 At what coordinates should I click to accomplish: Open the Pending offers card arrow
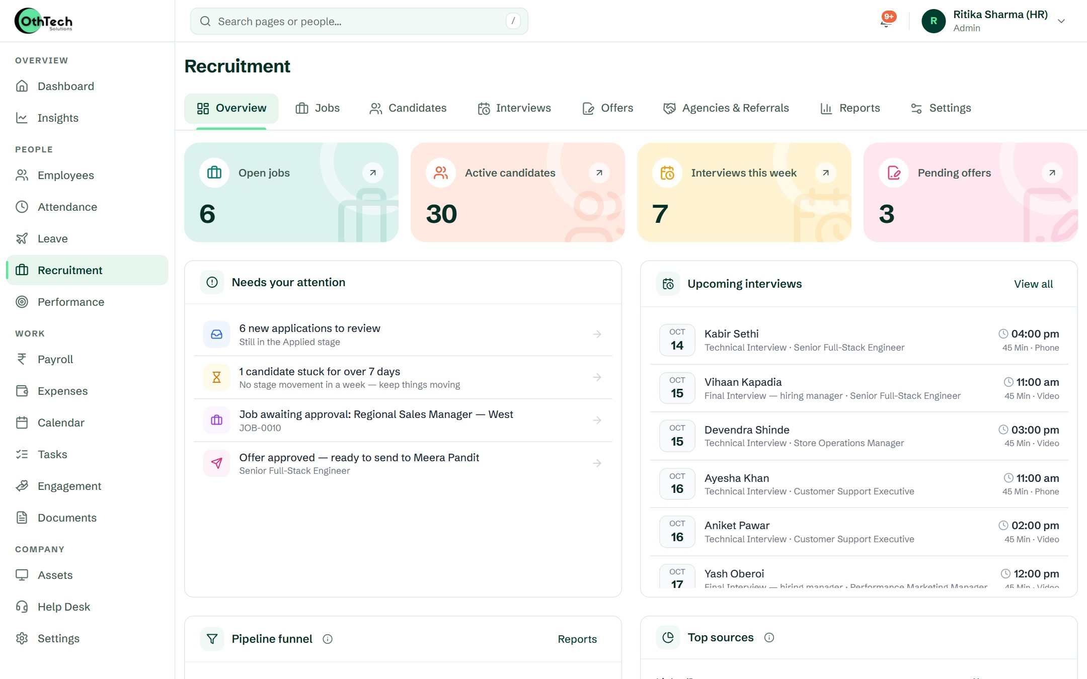tap(1052, 173)
